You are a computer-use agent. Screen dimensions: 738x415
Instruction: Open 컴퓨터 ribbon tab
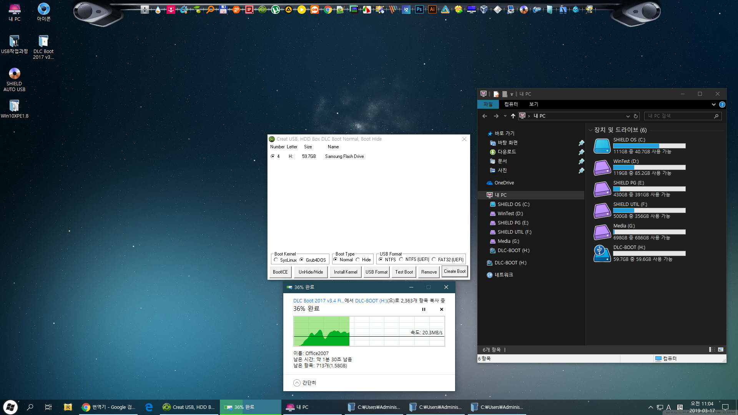pyautogui.click(x=511, y=105)
